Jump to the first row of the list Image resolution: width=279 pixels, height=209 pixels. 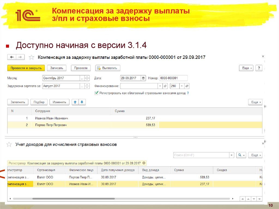tap(242, 199)
